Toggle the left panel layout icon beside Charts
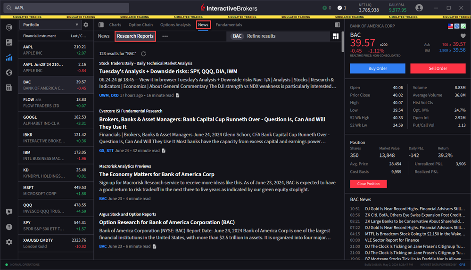Viewport: 471px width, 270px height. point(101,25)
